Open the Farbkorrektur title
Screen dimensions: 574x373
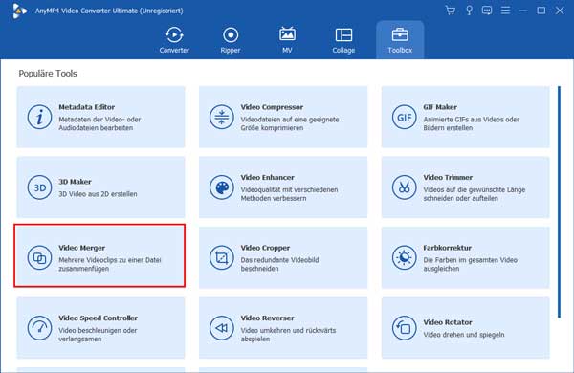coord(447,248)
